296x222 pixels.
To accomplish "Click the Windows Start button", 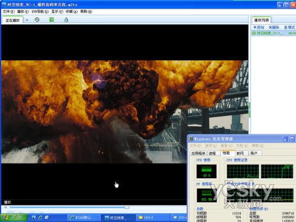I will pyautogui.click(x=14, y=217).
